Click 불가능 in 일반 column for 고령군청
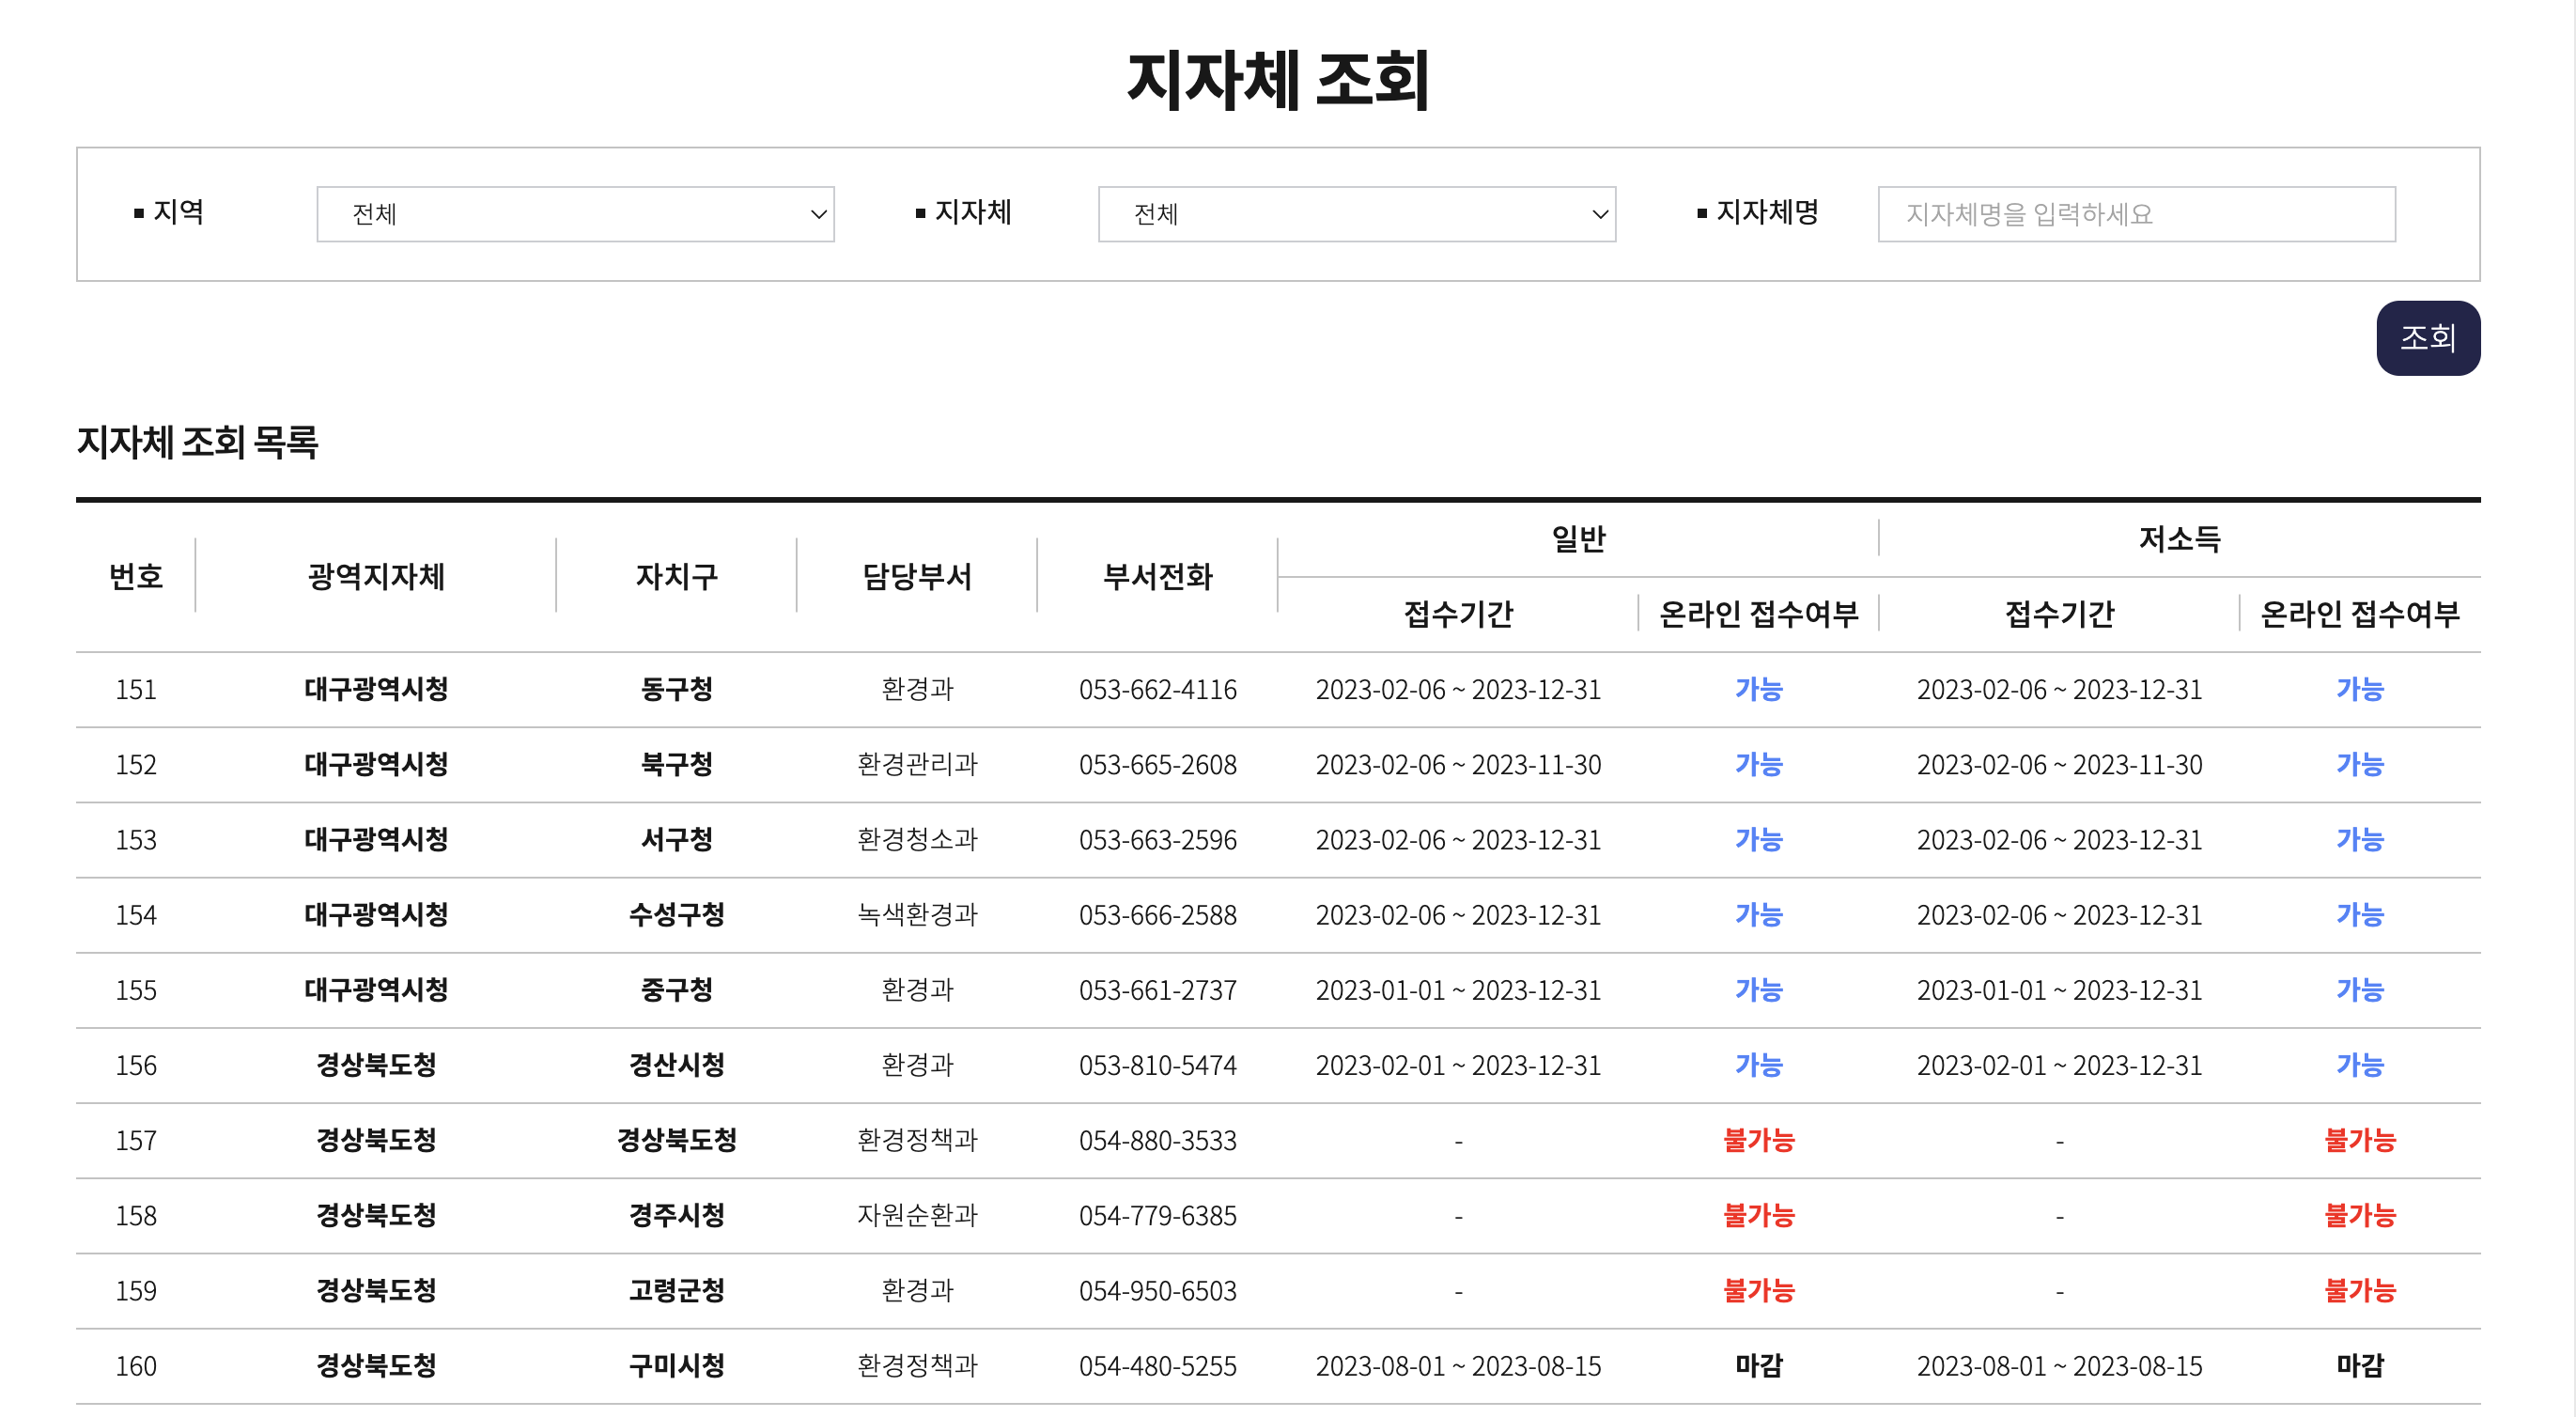 point(1758,1290)
